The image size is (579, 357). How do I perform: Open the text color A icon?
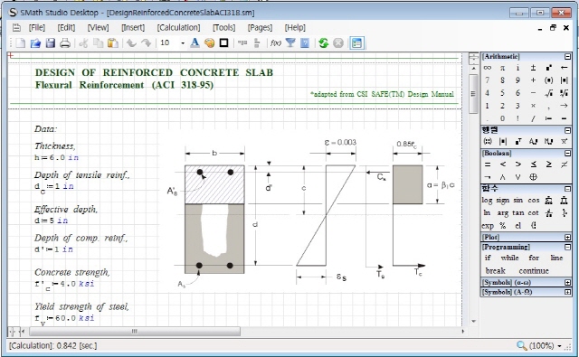tap(195, 43)
